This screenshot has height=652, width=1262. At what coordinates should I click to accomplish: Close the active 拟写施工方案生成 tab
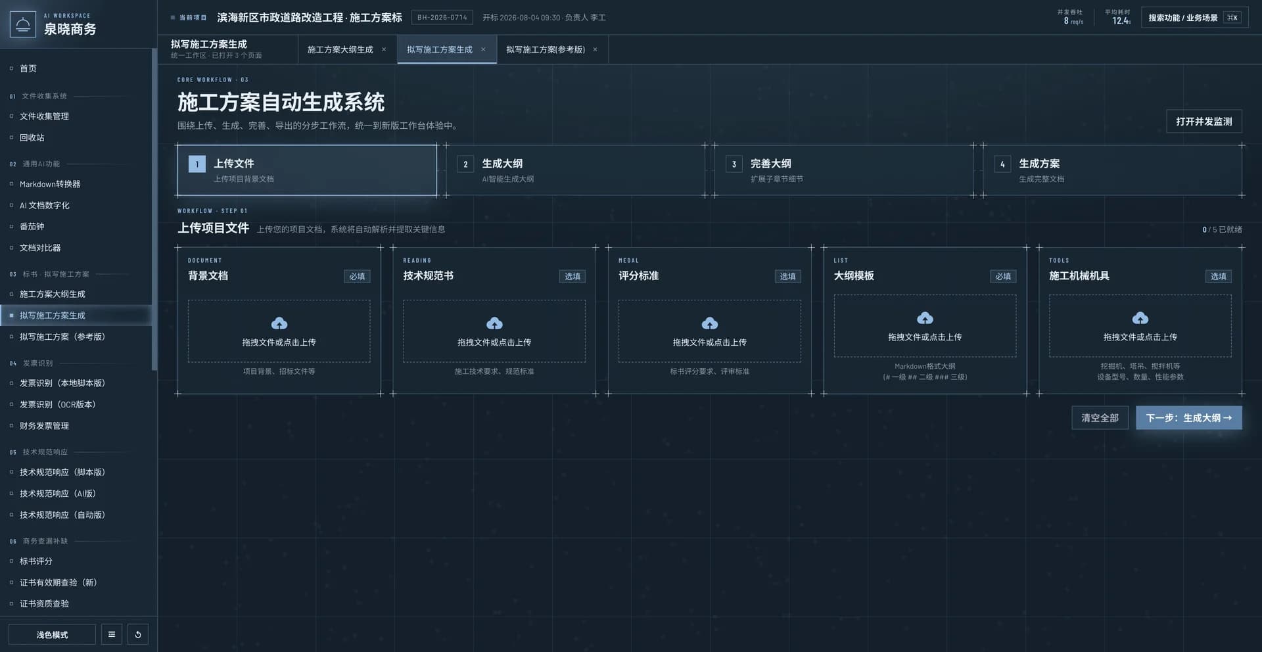[483, 49]
